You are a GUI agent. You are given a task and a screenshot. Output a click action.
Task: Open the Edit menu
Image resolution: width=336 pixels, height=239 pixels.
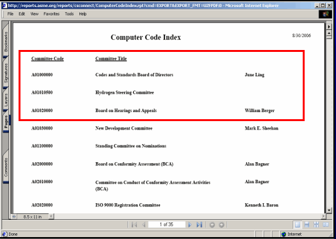22,14
